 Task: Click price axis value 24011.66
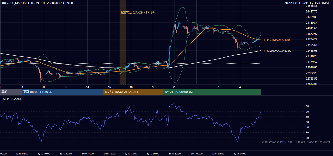[x=312, y=28]
